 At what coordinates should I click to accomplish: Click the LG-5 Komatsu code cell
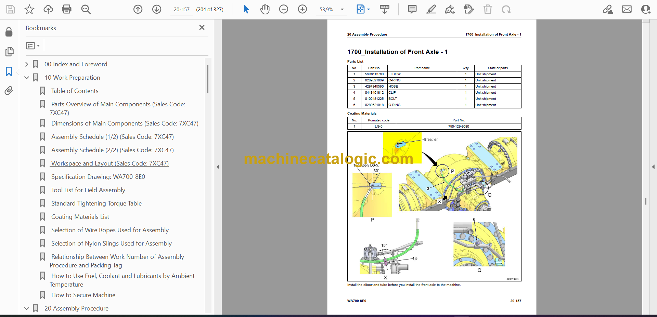(378, 127)
